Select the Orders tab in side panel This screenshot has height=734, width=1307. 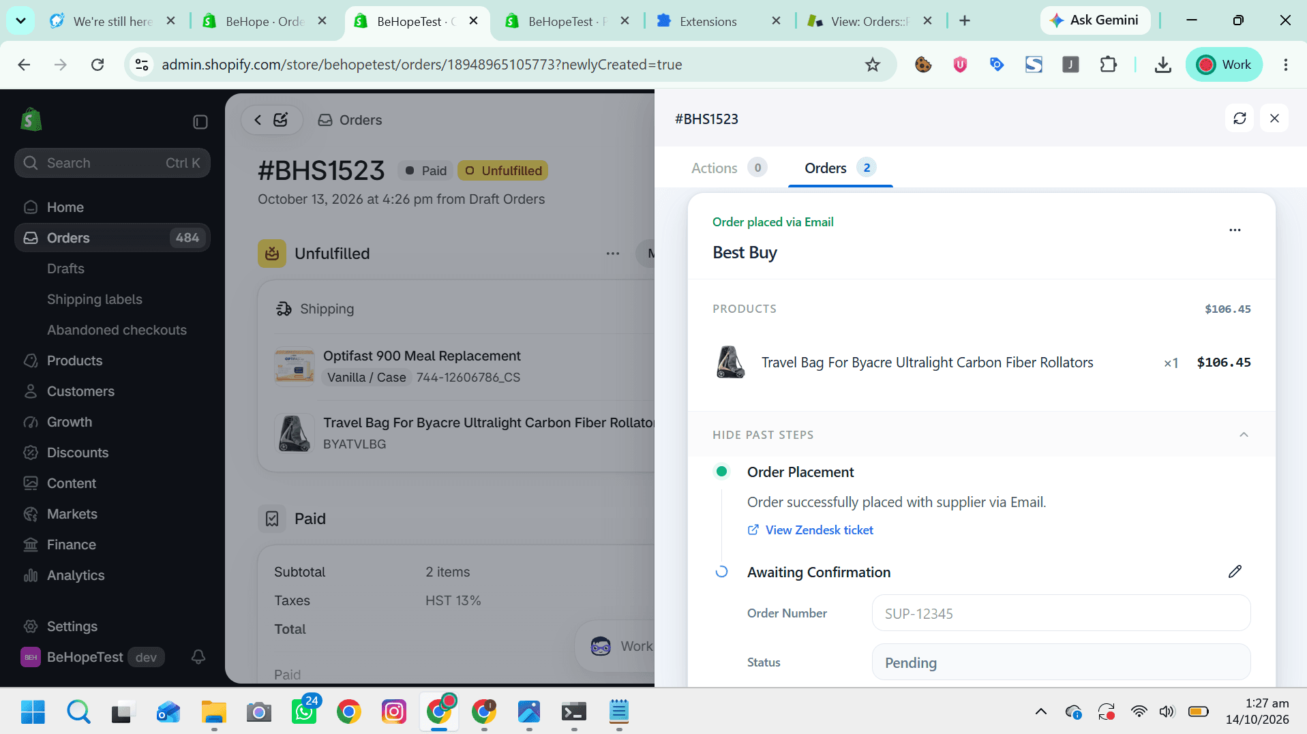click(840, 168)
